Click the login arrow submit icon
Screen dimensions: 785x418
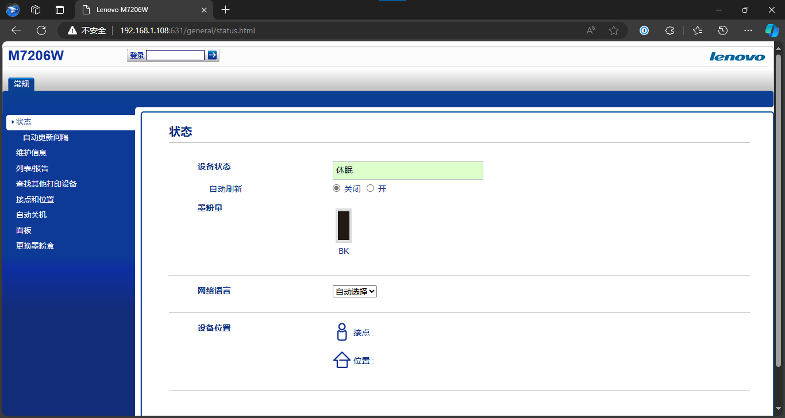pyautogui.click(x=213, y=55)
